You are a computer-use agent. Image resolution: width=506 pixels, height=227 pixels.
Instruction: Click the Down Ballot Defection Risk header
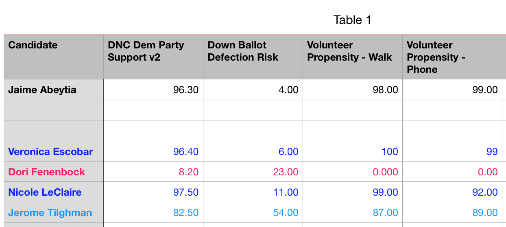[253, 57]
